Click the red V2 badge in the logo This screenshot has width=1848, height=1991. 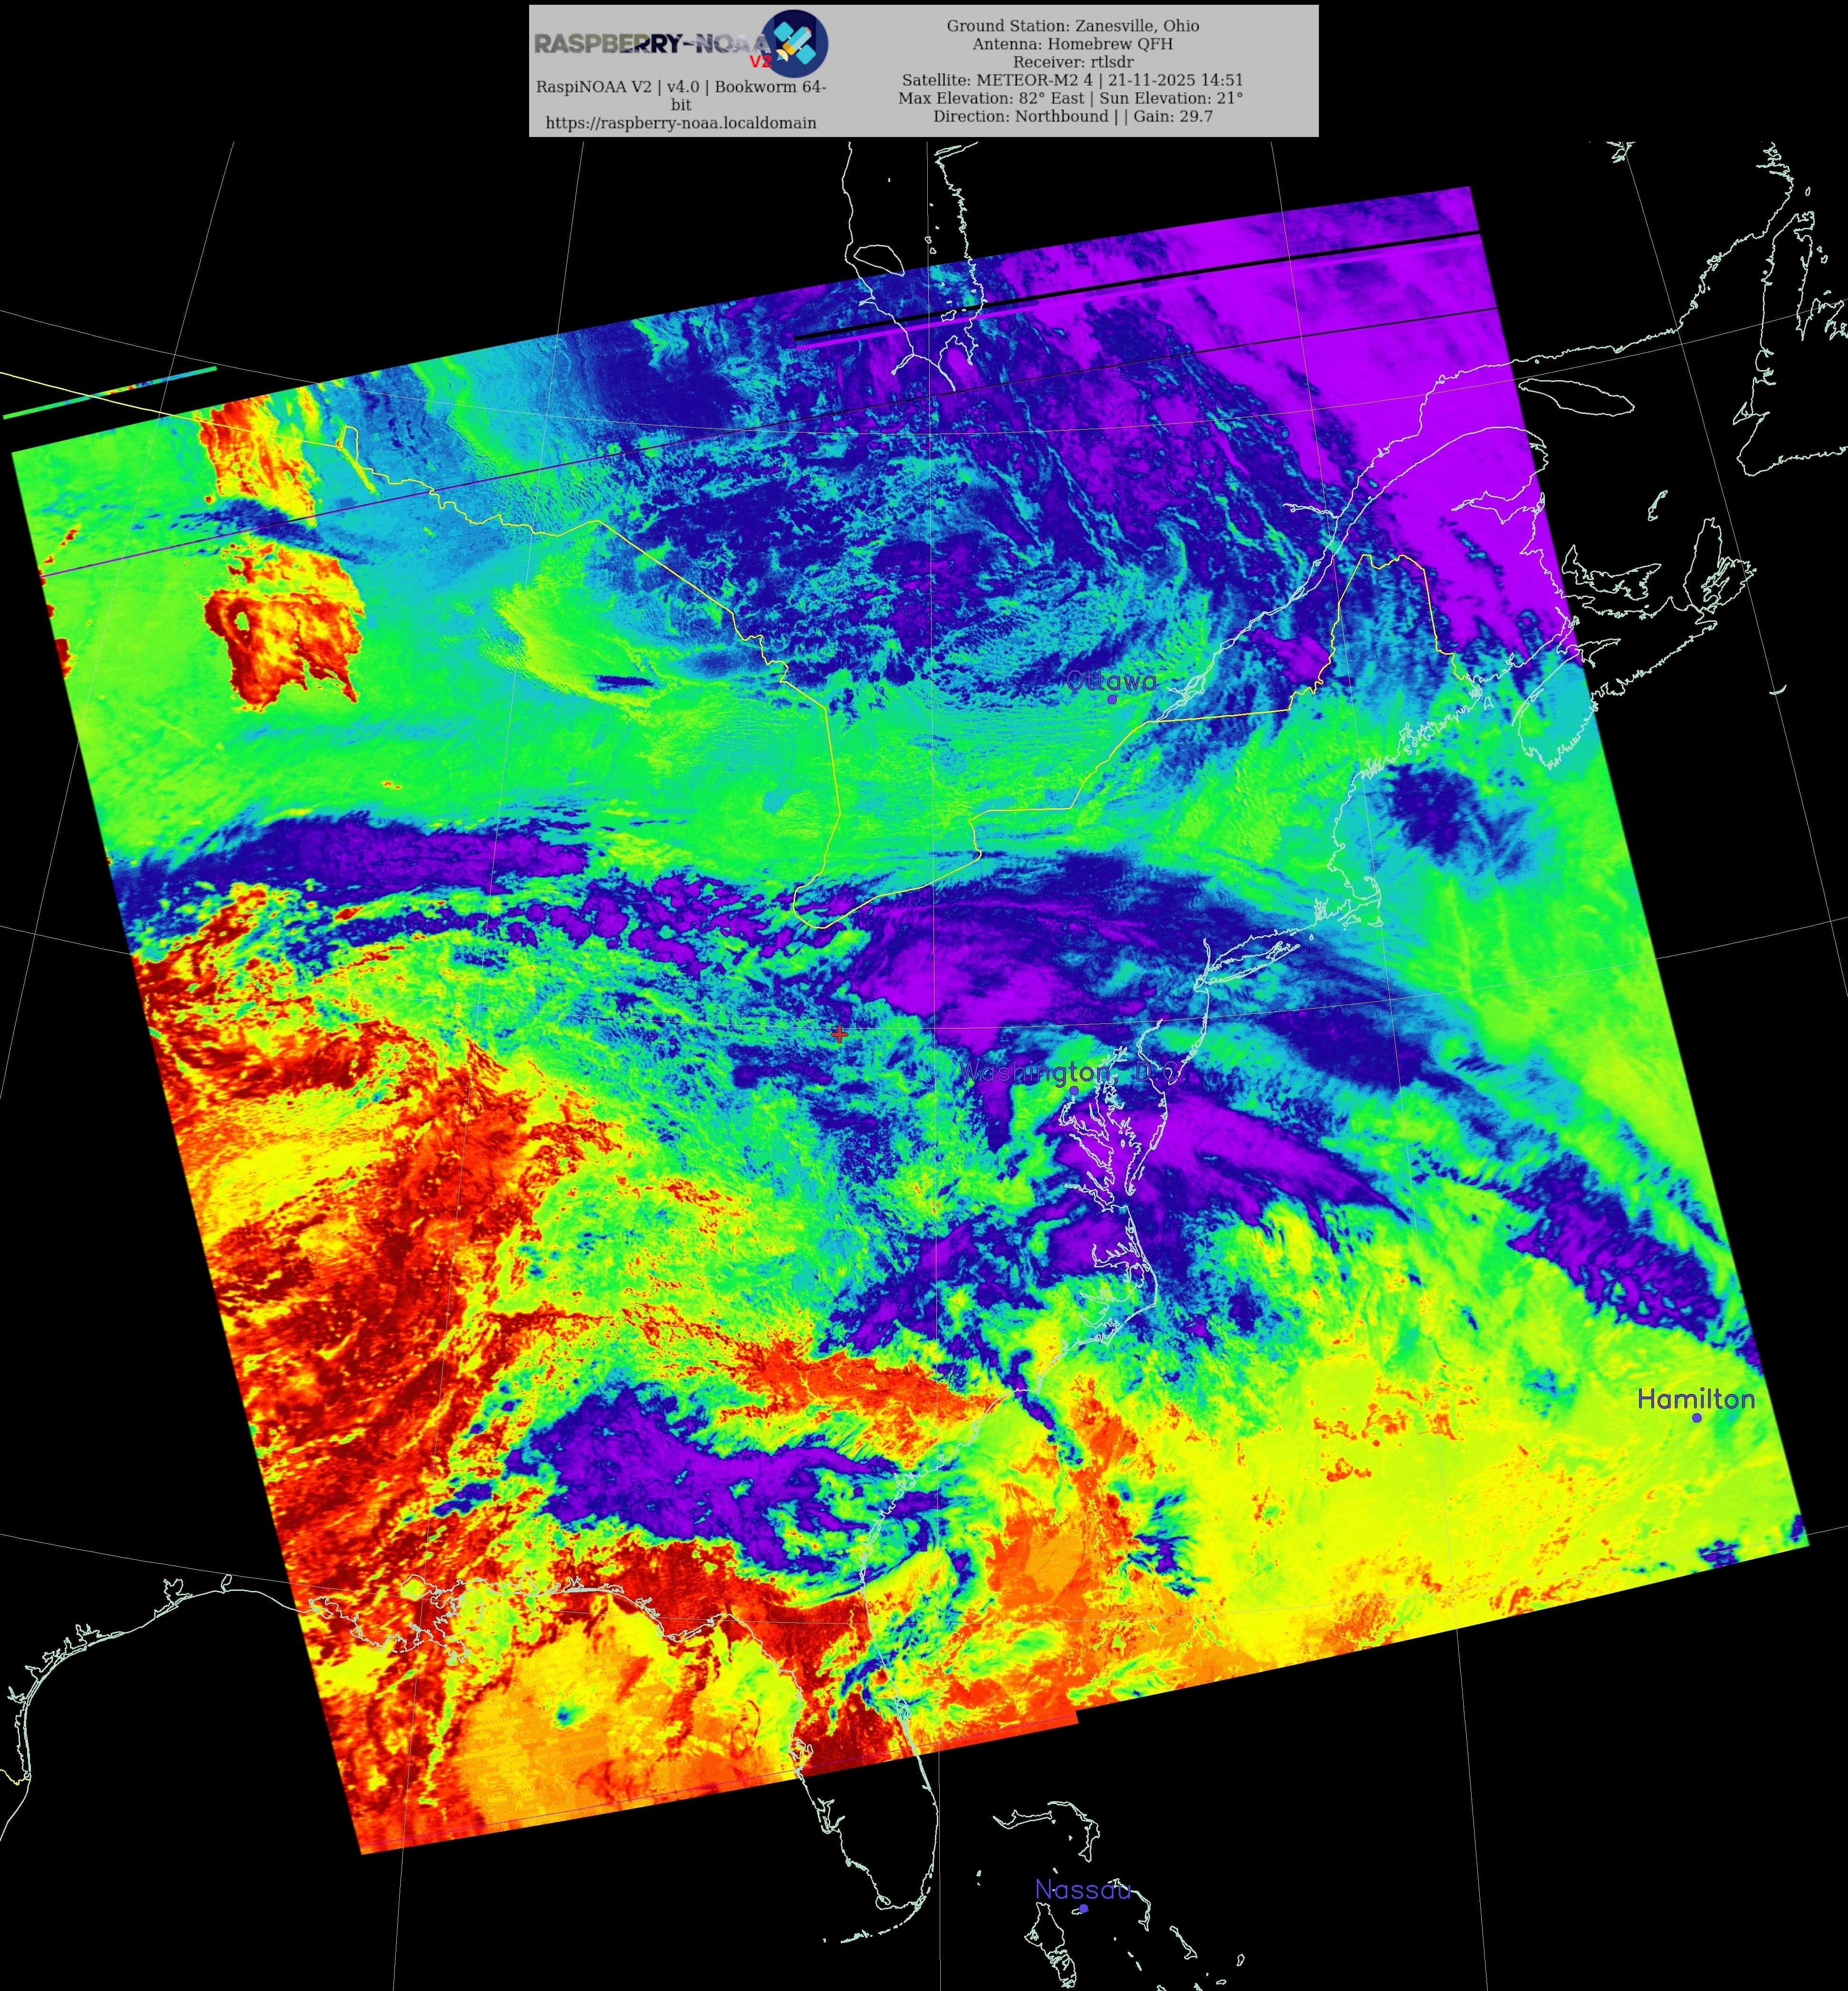[x=760, y=62]
